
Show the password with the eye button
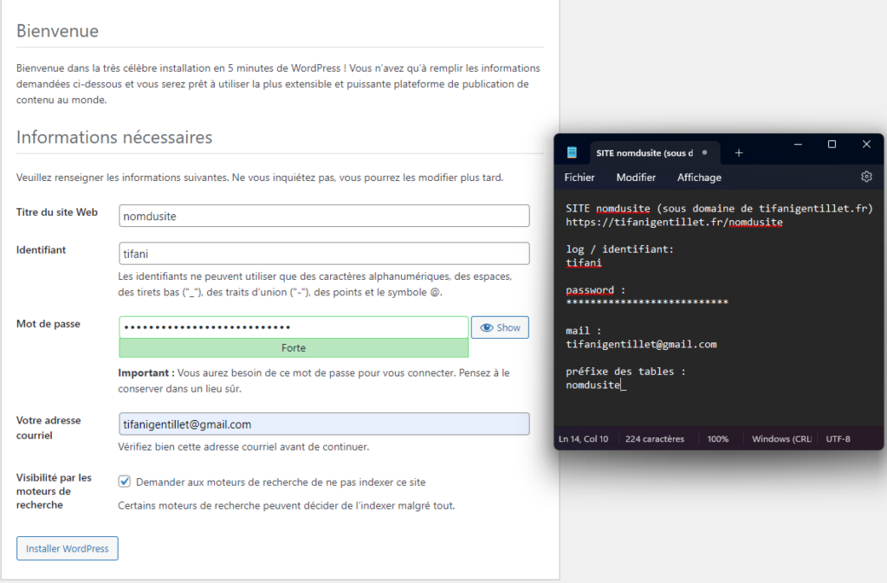[500, 327]
